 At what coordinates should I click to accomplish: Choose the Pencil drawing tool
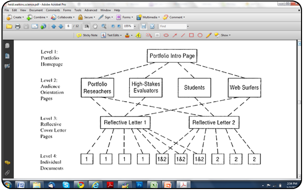click(209, 35)
